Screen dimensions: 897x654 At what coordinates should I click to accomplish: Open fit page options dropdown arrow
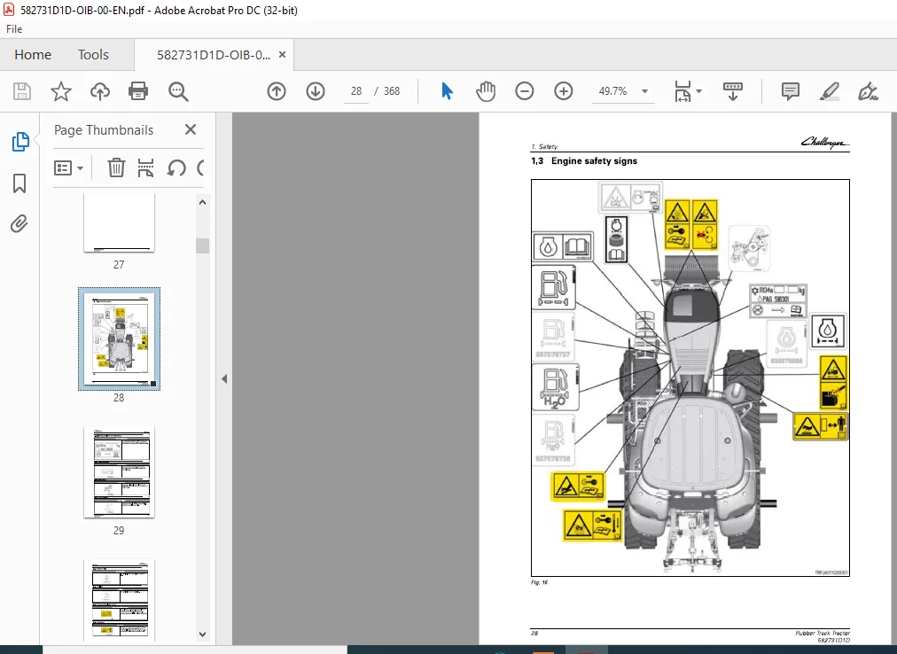698,91
